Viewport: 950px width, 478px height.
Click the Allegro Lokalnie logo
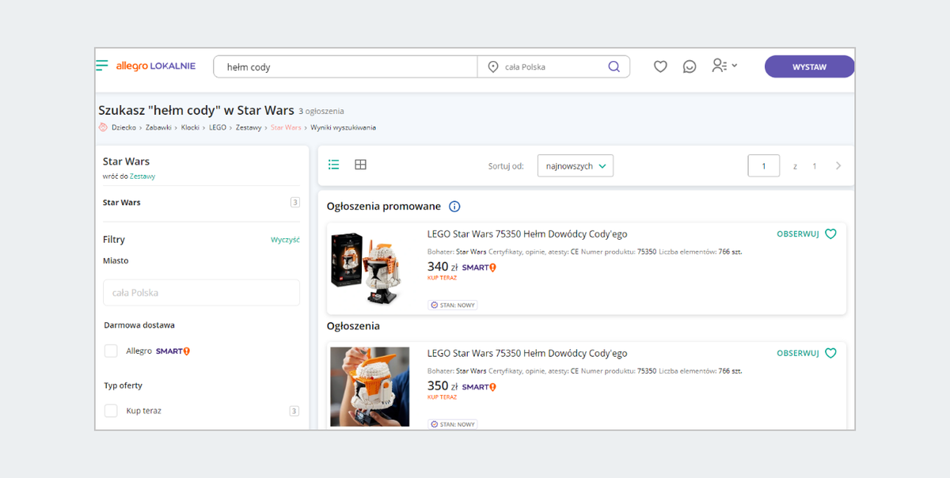tap(156, 66)
